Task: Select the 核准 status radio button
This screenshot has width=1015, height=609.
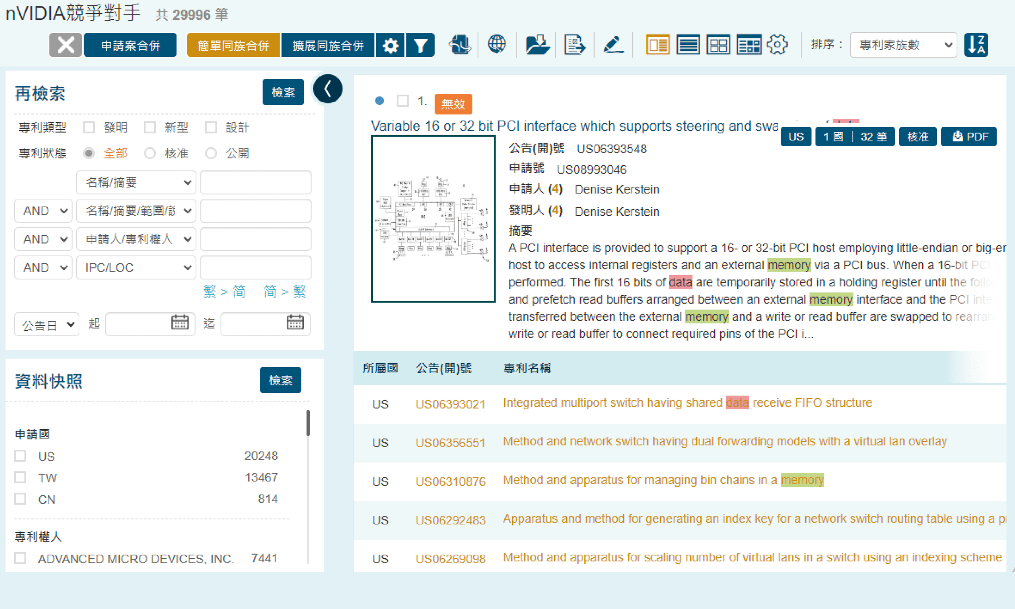Action: click(x=150, y=153)
